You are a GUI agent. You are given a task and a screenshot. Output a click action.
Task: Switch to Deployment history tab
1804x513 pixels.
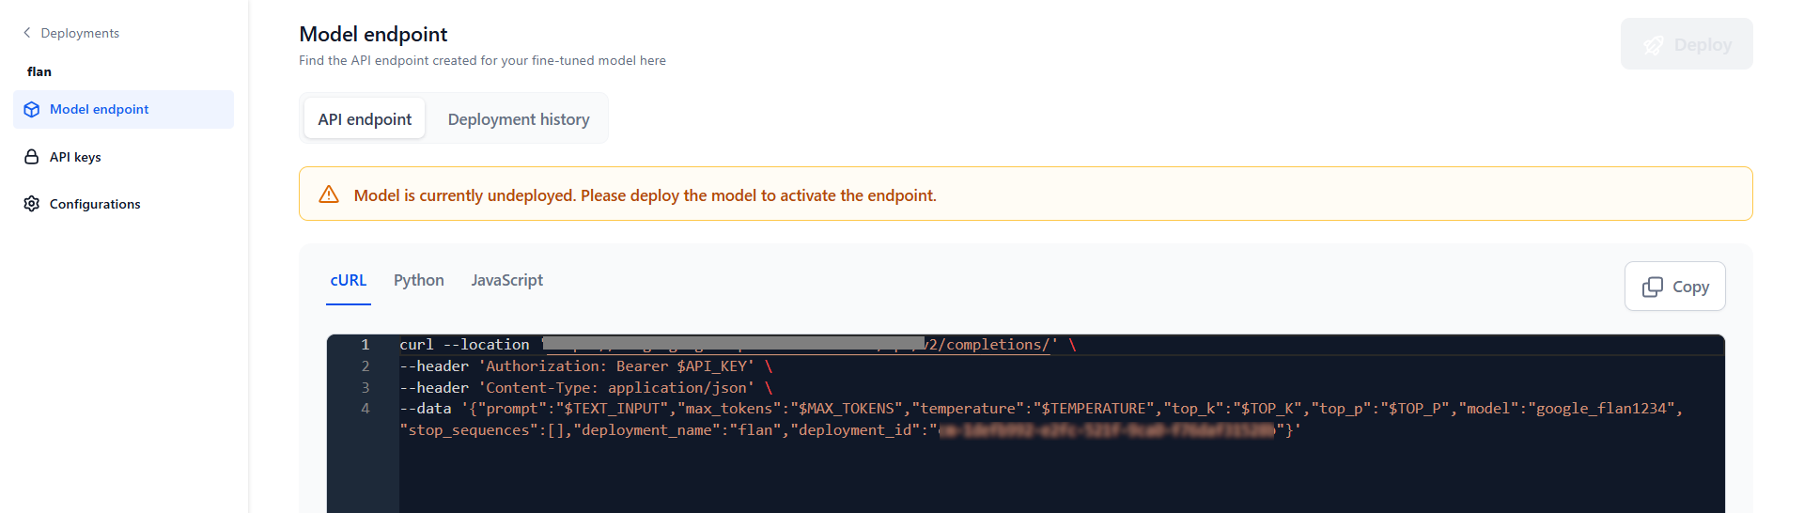(x=519, y=119)
